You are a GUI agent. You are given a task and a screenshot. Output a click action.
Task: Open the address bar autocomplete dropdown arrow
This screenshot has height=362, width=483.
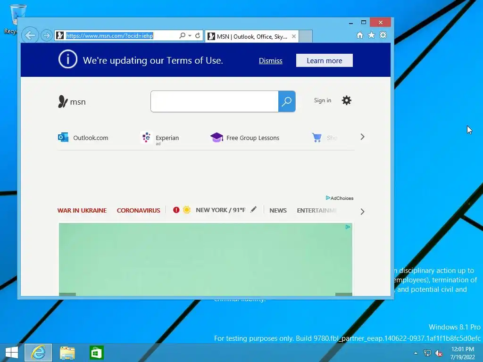coord(190,35)
